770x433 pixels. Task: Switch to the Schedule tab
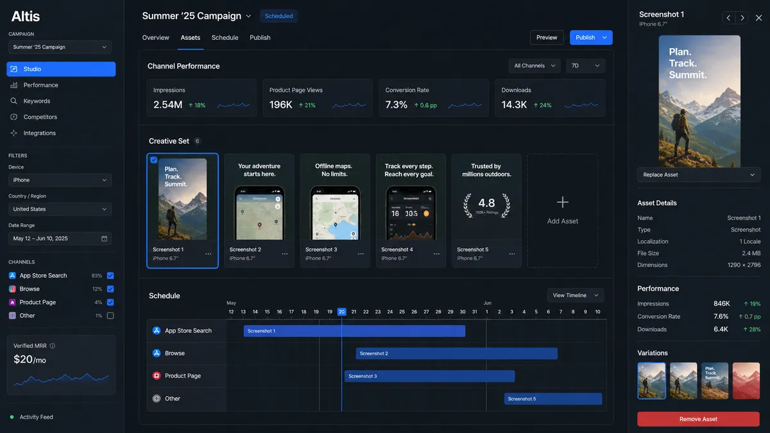pyautogui.click(x=225, y=38)
